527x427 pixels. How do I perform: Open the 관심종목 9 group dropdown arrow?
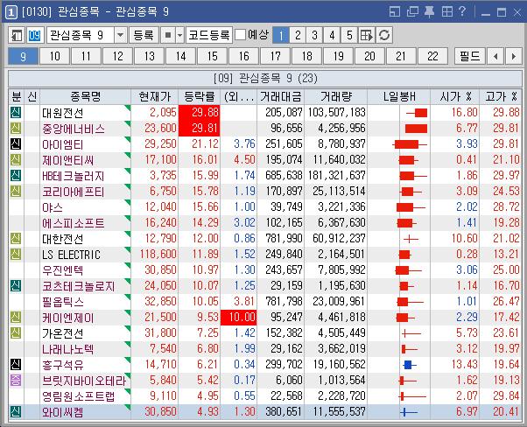point(120,35)
